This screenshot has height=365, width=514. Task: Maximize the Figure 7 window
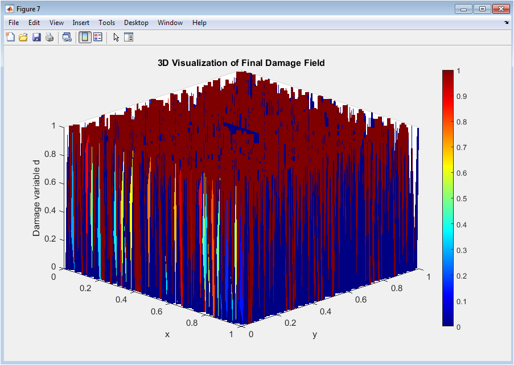(483, 9)
